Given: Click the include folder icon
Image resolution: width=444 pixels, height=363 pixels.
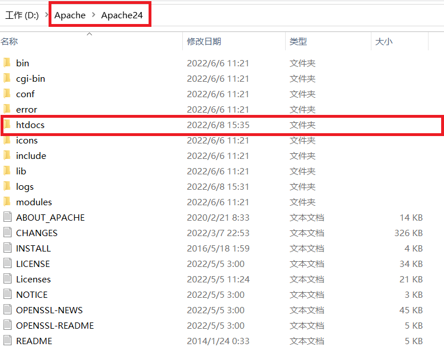Looking at the screenshot, I should [x=7, y=155].
